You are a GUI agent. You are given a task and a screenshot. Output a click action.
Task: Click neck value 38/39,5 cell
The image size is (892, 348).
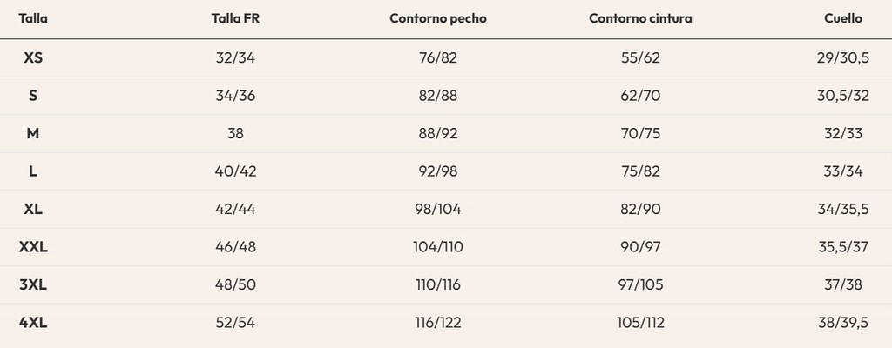843,323
